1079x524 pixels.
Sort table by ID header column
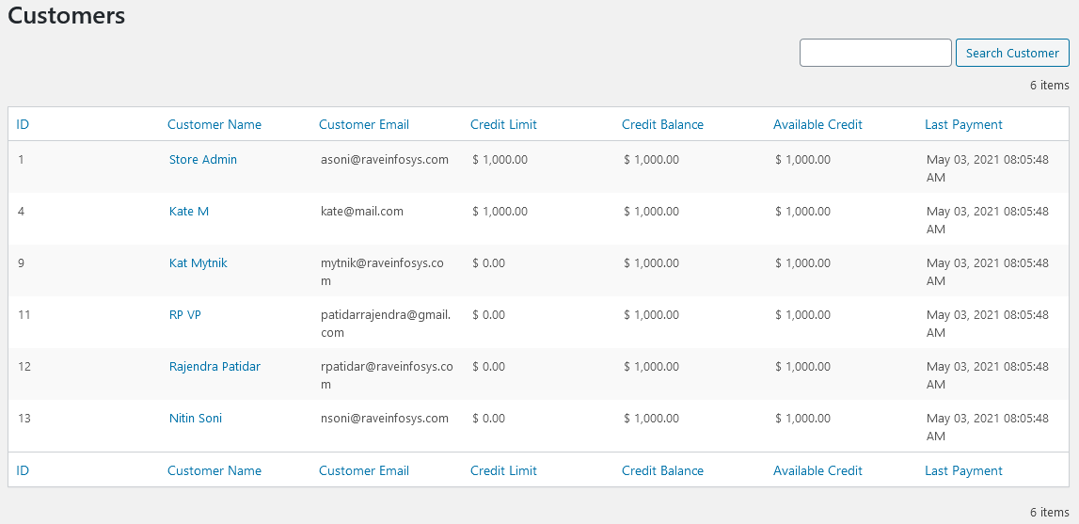point(23,124)
